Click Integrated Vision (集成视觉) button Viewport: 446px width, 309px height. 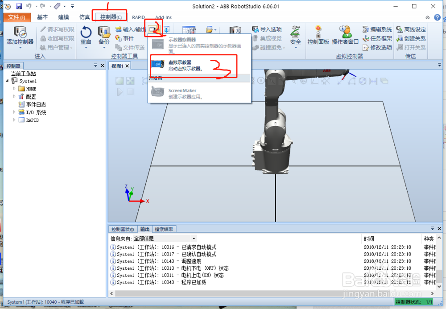click(267, 38)
